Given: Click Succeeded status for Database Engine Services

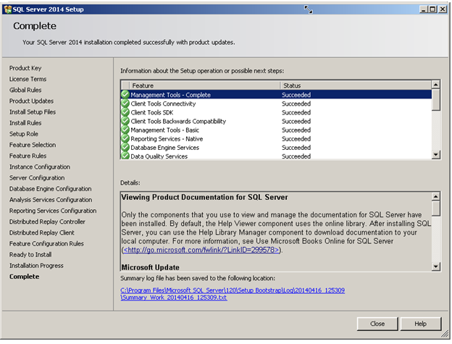Looking at the screenshot, I should click(296, 148).
